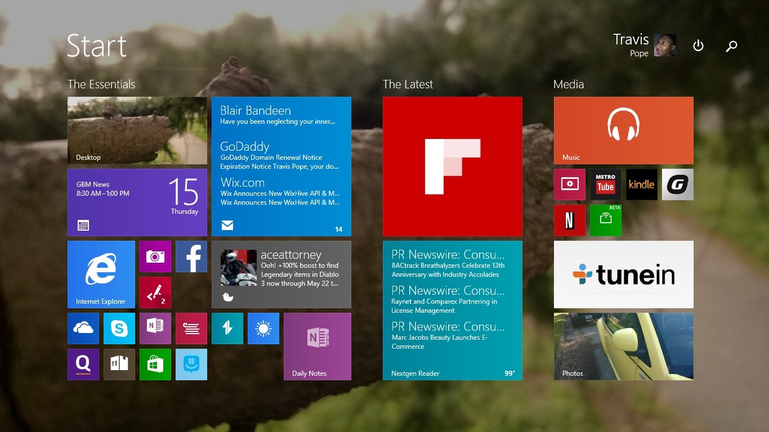769x432 pixels.
Task: Launch the Skype tile
Action: click(119, 328)
